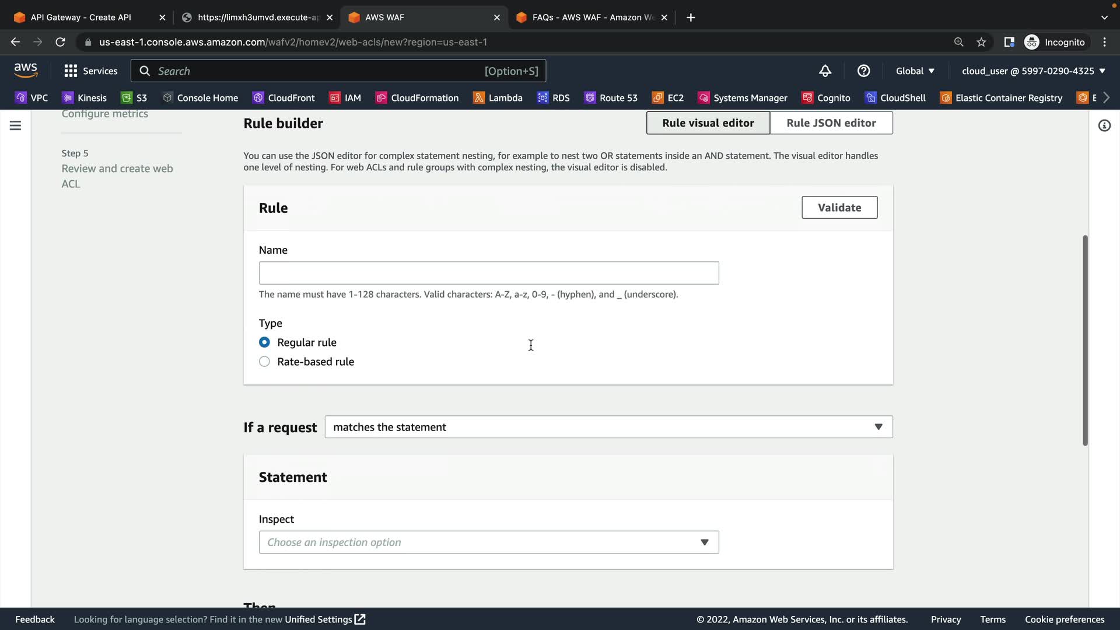Expand the left hamburger navigation menu
Image resolution: width=1120 pixels, height=630 pixels.
coord(15,125)
